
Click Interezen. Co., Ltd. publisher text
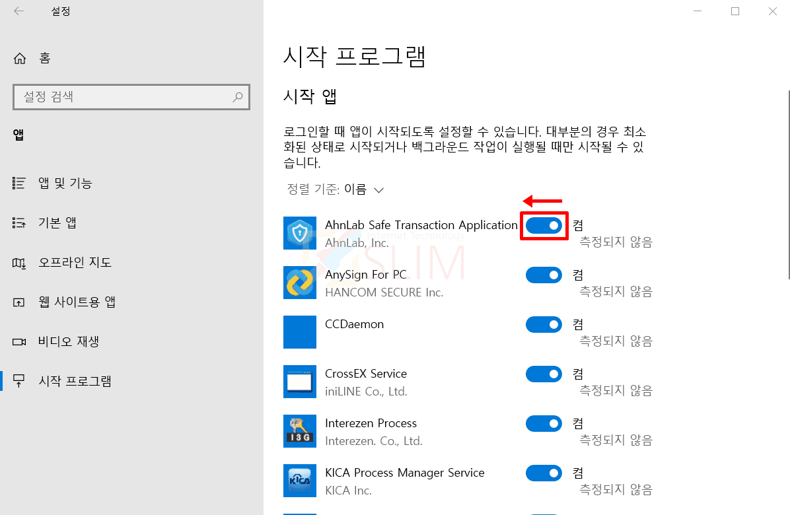374,441
